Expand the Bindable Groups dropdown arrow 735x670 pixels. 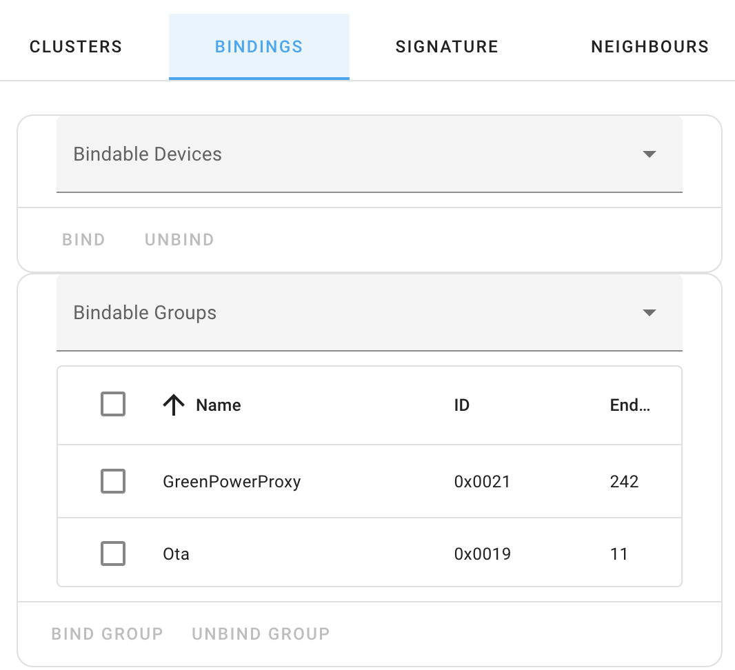point(648,313)
